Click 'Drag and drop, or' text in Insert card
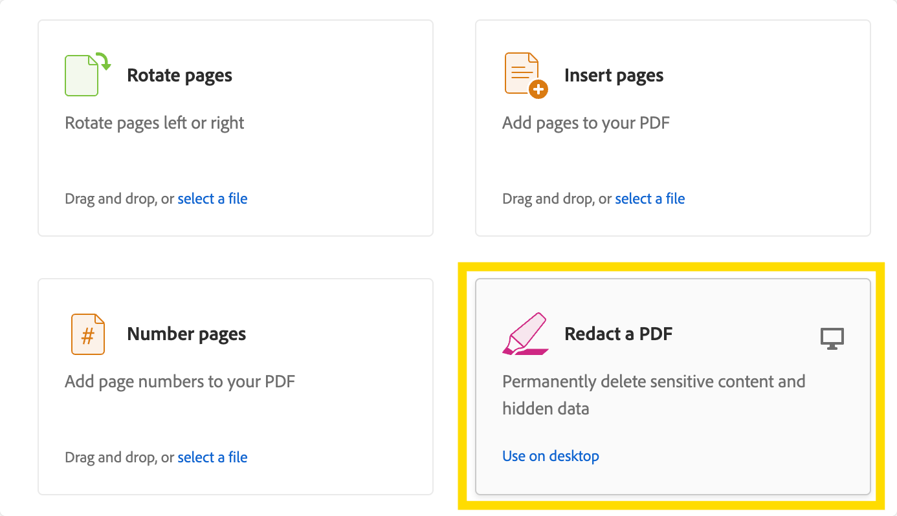Screen dimensions: 897x516 click(557, 199)
